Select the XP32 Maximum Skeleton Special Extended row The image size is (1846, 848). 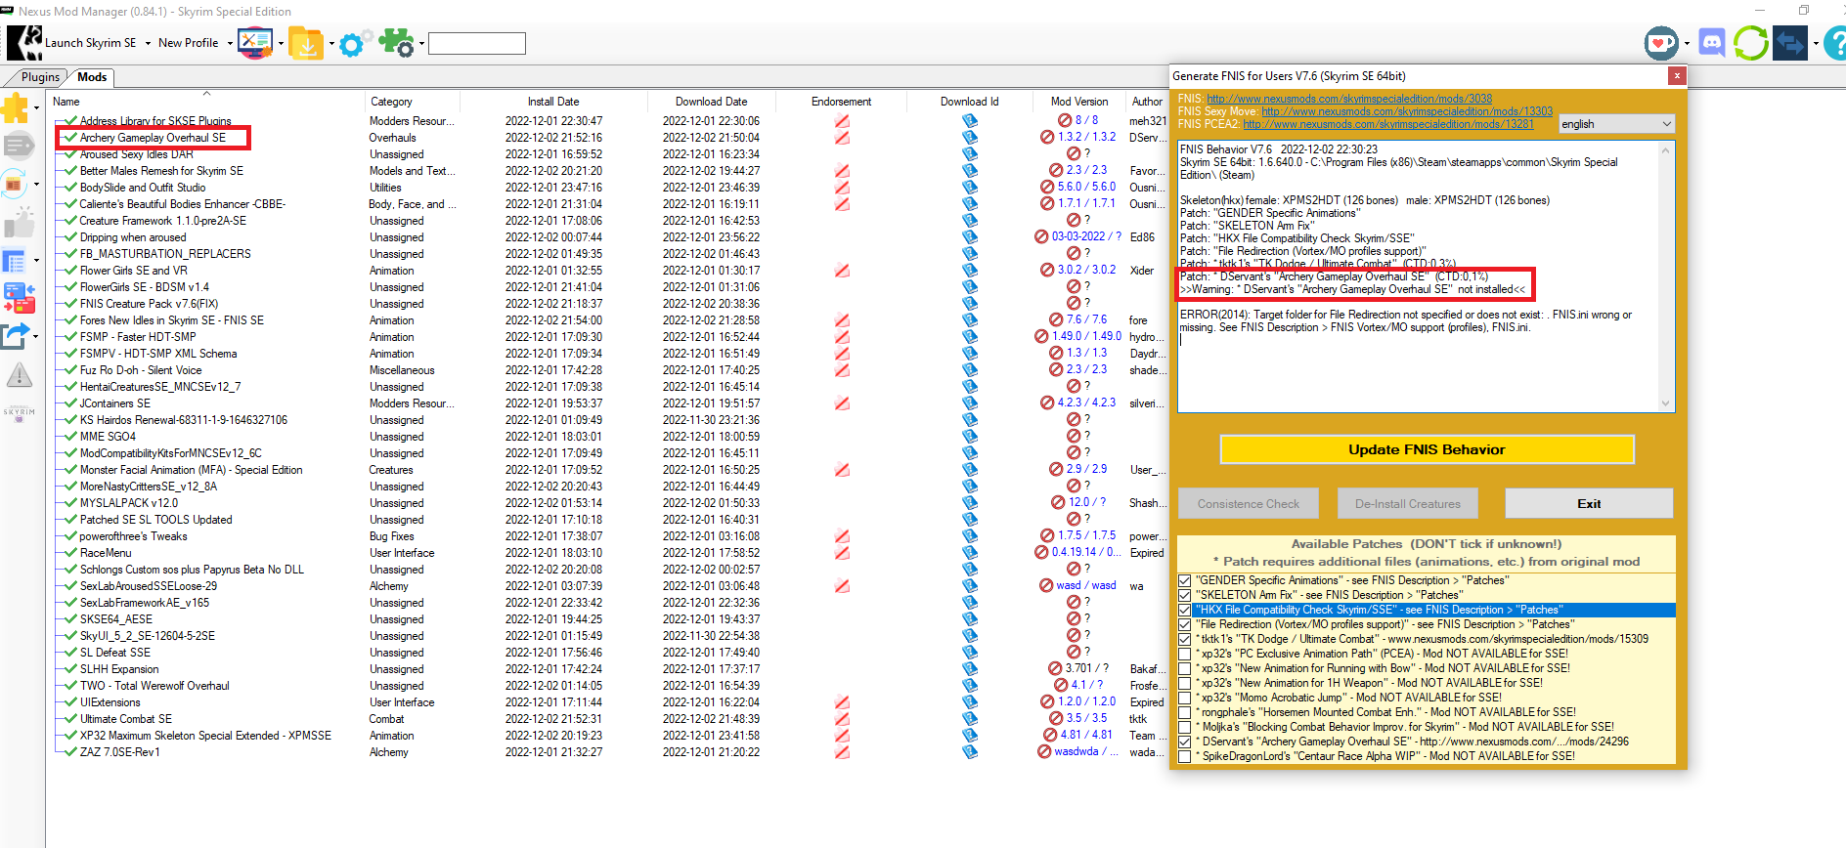[x=205, y=736]
